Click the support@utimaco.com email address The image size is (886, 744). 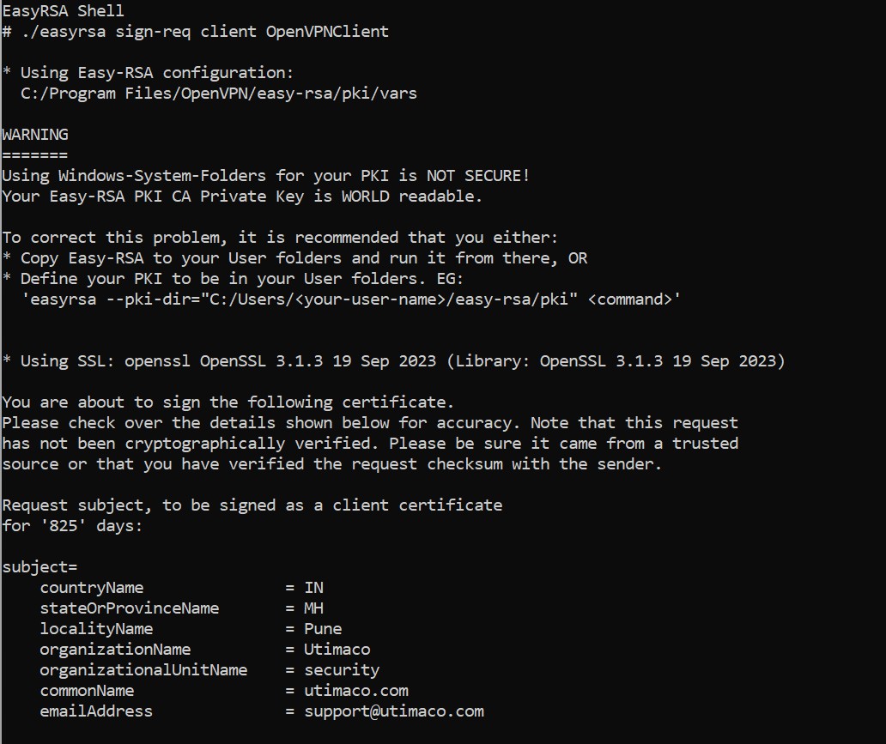pos(394,711)
